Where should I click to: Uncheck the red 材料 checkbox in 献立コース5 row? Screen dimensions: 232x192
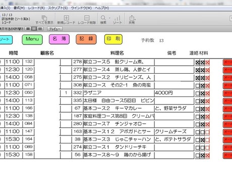207,63
